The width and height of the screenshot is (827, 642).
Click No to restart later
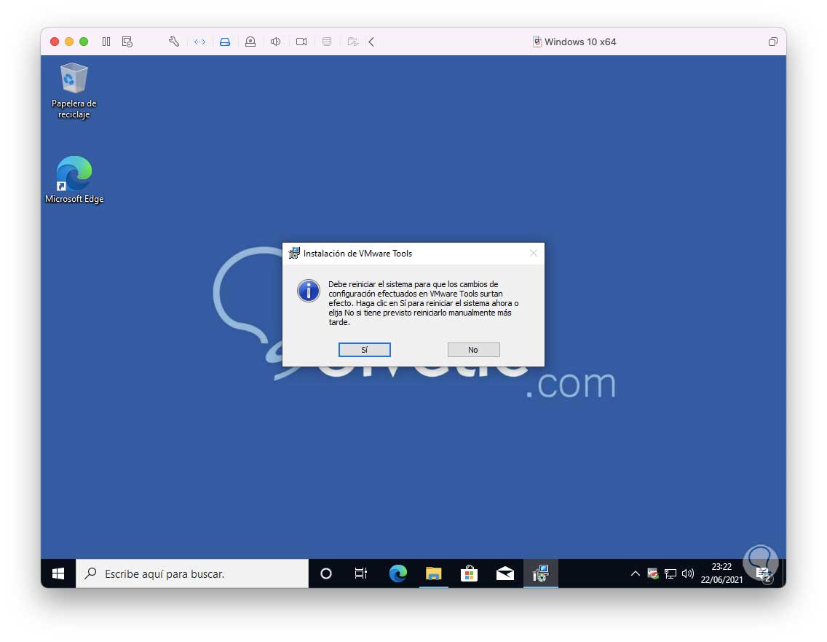(x=473, y=350)
